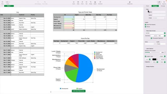Open the Table toolbar icon
This screenshot has width=167, height=94.
click(x=78, y=2)
